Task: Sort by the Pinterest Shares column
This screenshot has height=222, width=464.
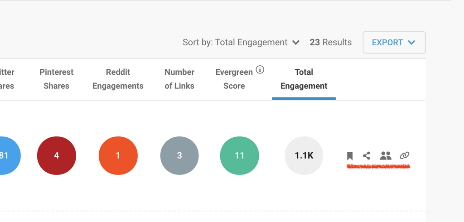Action: tap(56, 79)
